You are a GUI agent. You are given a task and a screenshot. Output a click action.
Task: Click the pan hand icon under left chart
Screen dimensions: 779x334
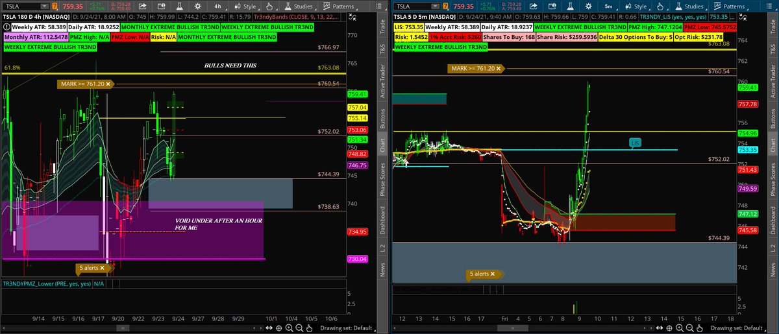309,328
